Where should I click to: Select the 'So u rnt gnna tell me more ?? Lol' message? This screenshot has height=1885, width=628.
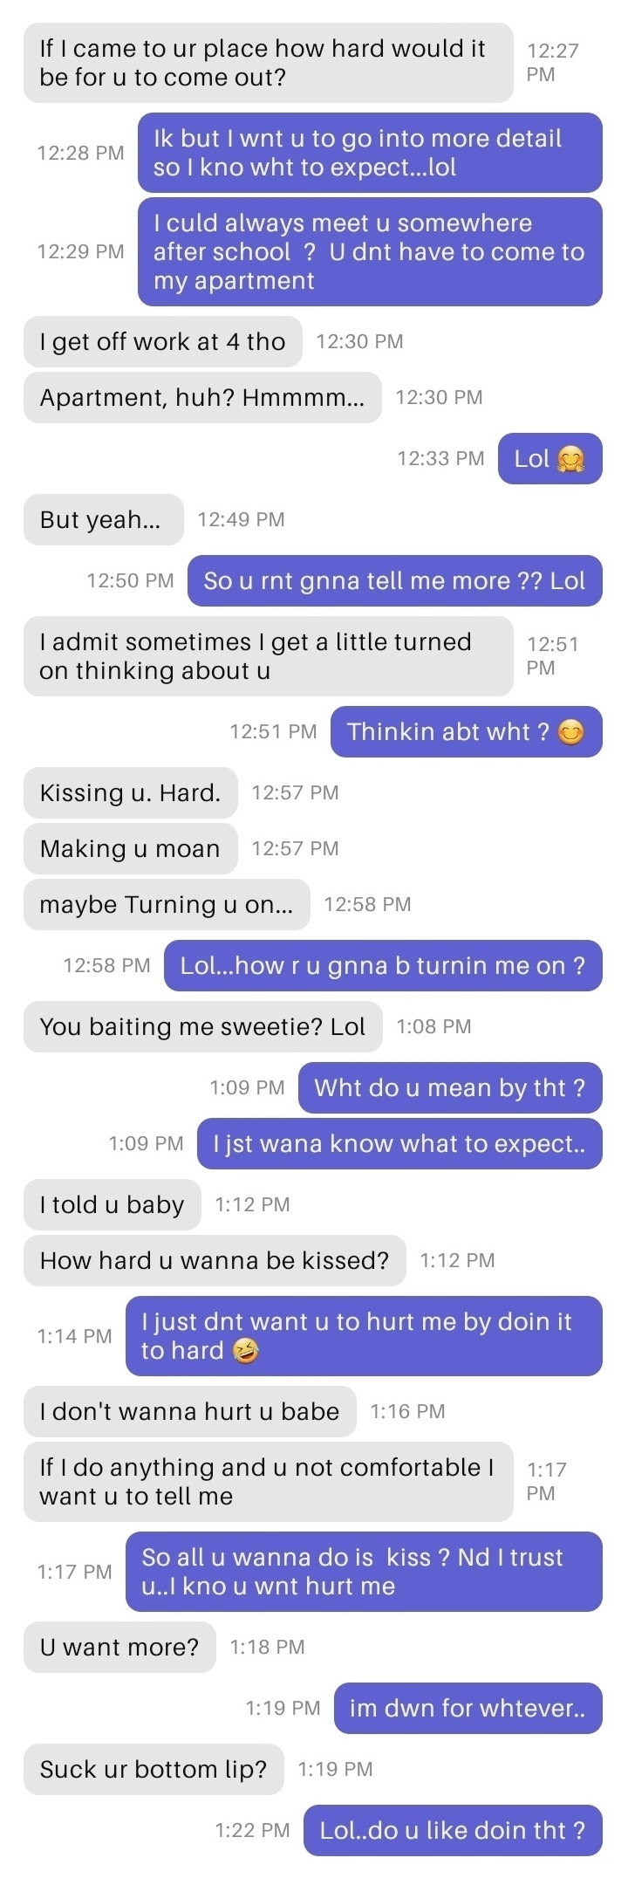click(394, 580)
